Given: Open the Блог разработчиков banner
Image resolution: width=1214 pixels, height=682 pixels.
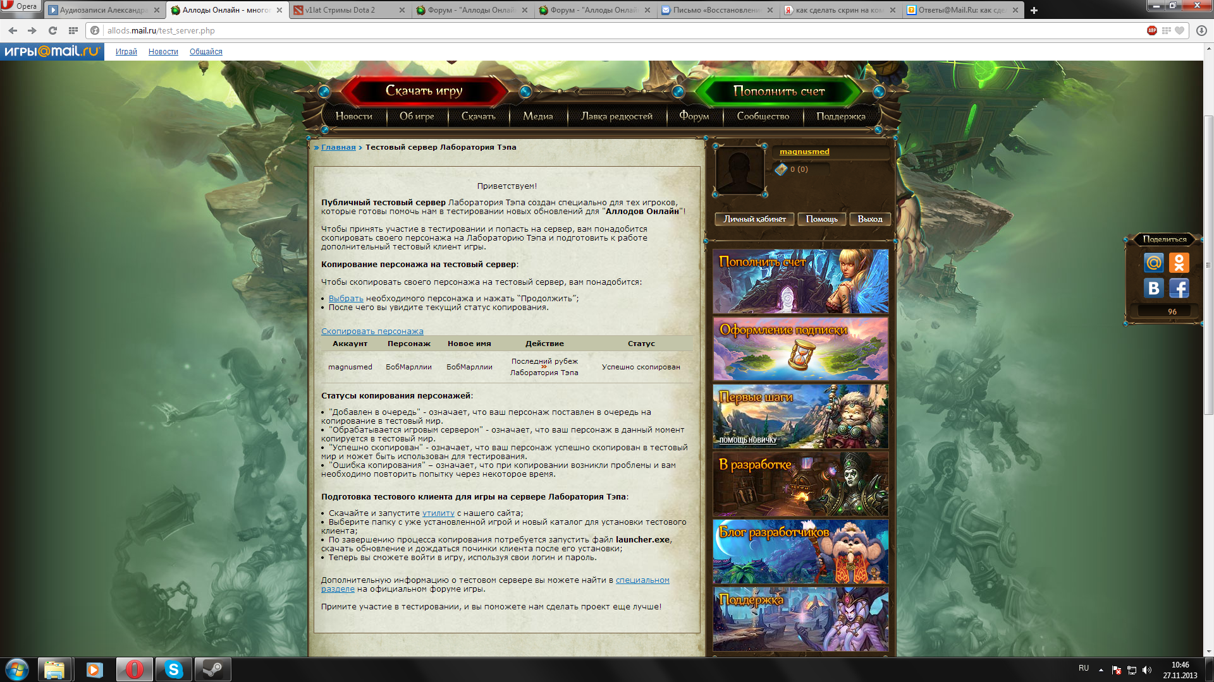Looking at the screenshot, I should 800,551.
